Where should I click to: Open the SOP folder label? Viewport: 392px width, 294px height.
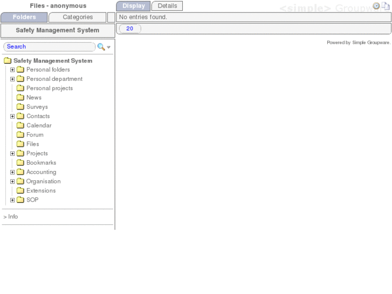pos(32,200)
